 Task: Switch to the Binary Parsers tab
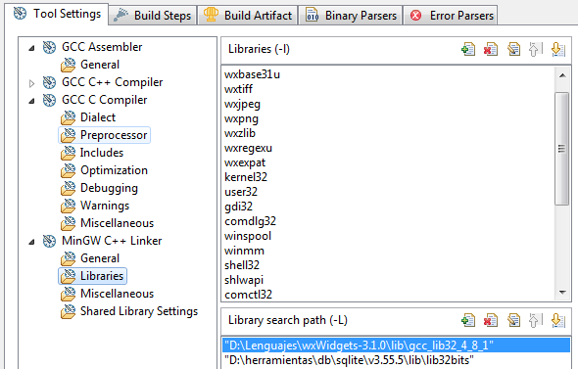pos(350,16)
